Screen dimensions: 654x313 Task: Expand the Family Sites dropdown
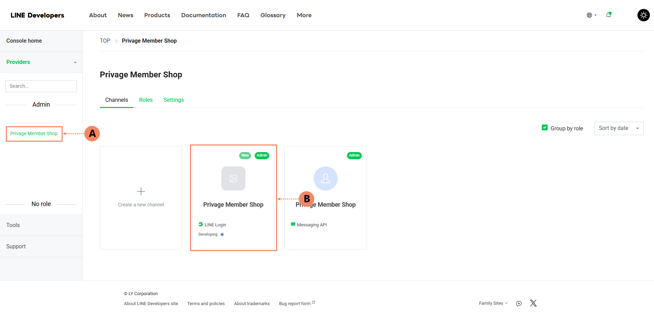click(493, 303)
